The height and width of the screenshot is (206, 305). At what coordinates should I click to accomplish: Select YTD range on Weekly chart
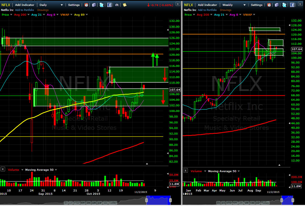[x=229, y=203]
